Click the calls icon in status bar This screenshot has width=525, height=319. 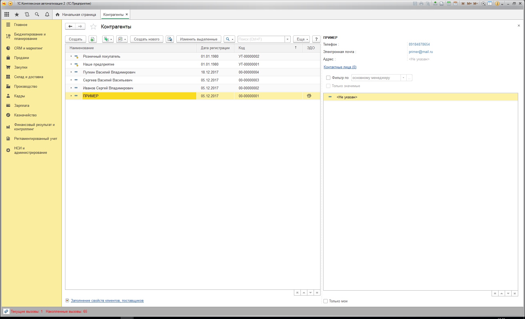[x=6, y=311]
